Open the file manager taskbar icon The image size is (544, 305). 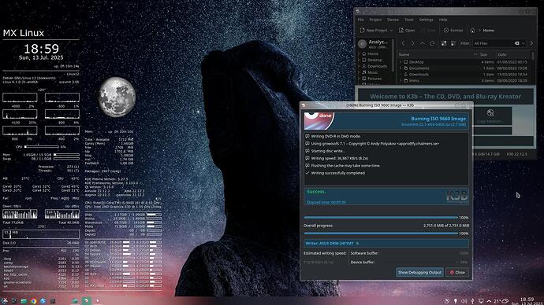pos(24,301)
